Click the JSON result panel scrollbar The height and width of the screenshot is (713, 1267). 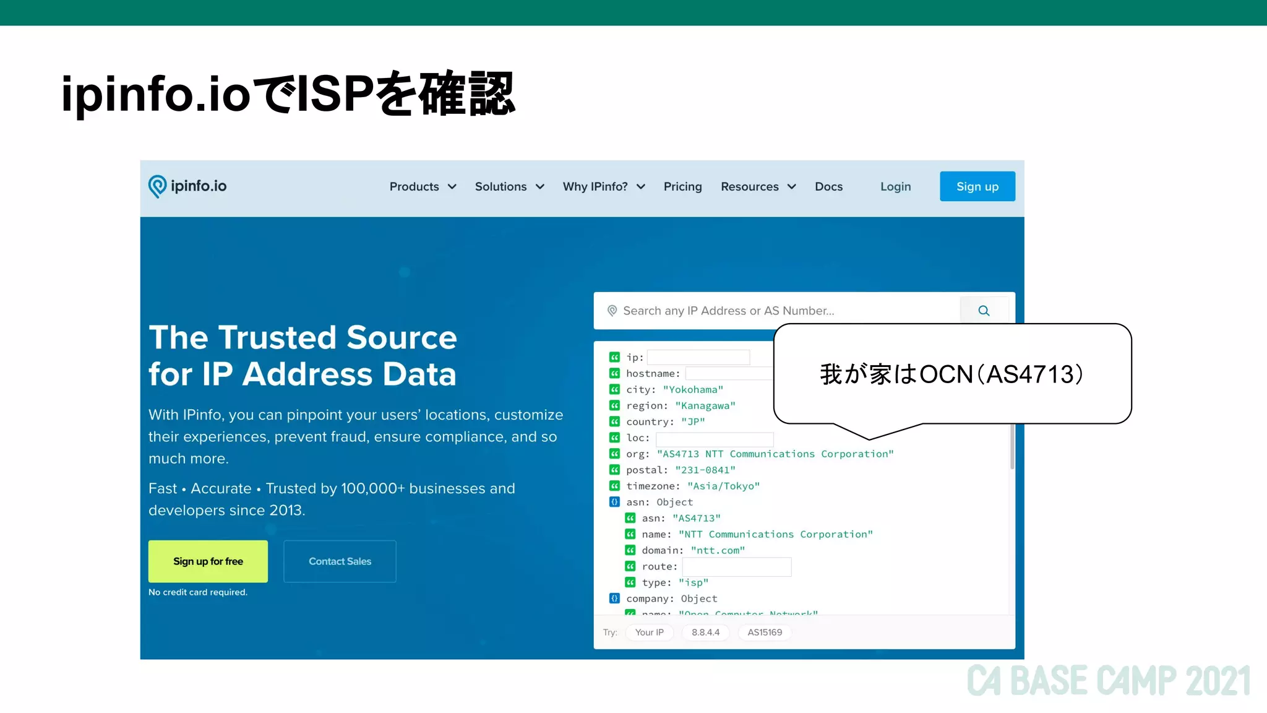1012,447
